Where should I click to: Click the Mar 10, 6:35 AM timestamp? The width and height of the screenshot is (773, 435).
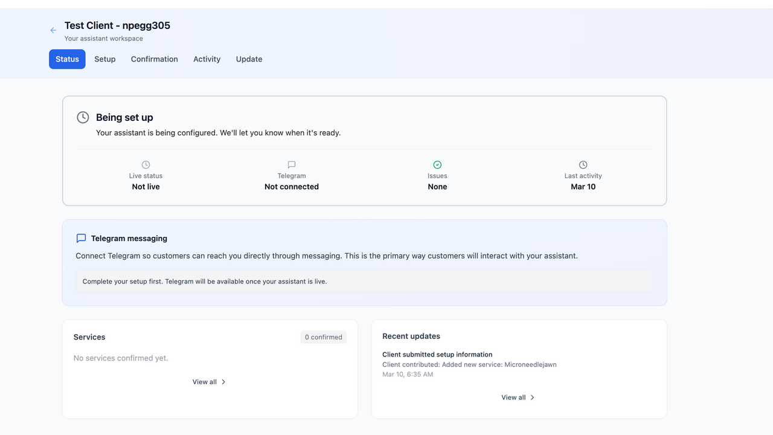pos(408,375)
